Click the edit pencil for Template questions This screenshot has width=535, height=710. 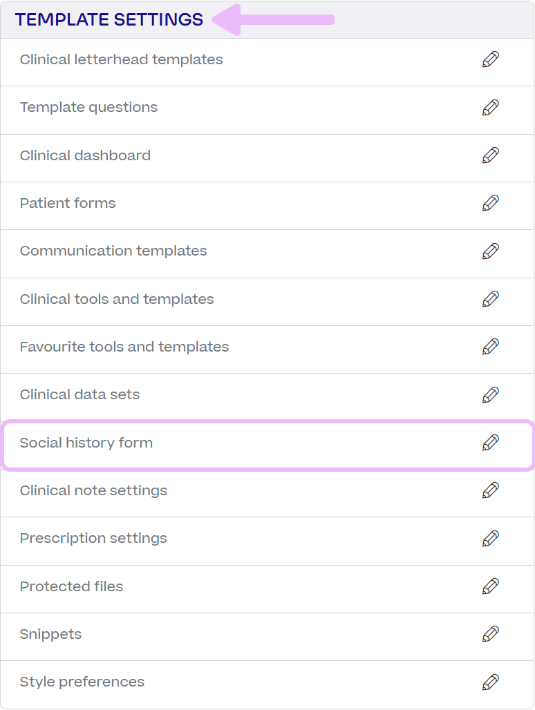pyautogui.click(x=491, y=108)
